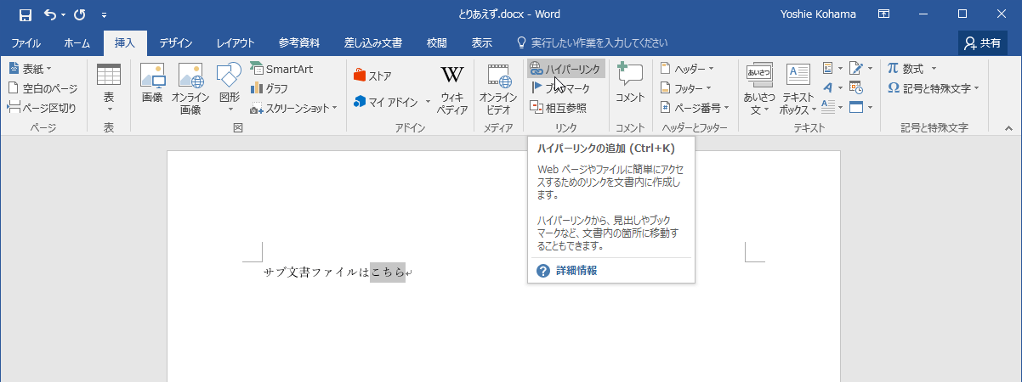Collapse the ribbon with the arrow

(x=1008, y=127)
